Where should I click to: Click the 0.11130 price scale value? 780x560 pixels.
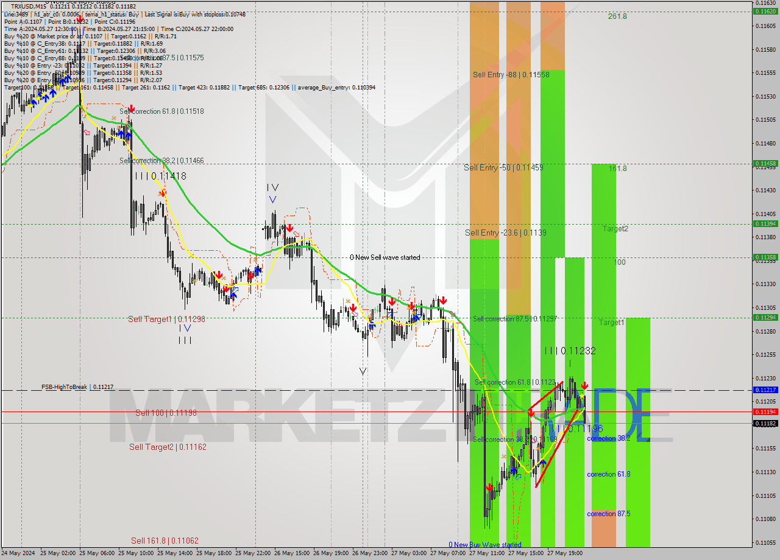point(765,472)
